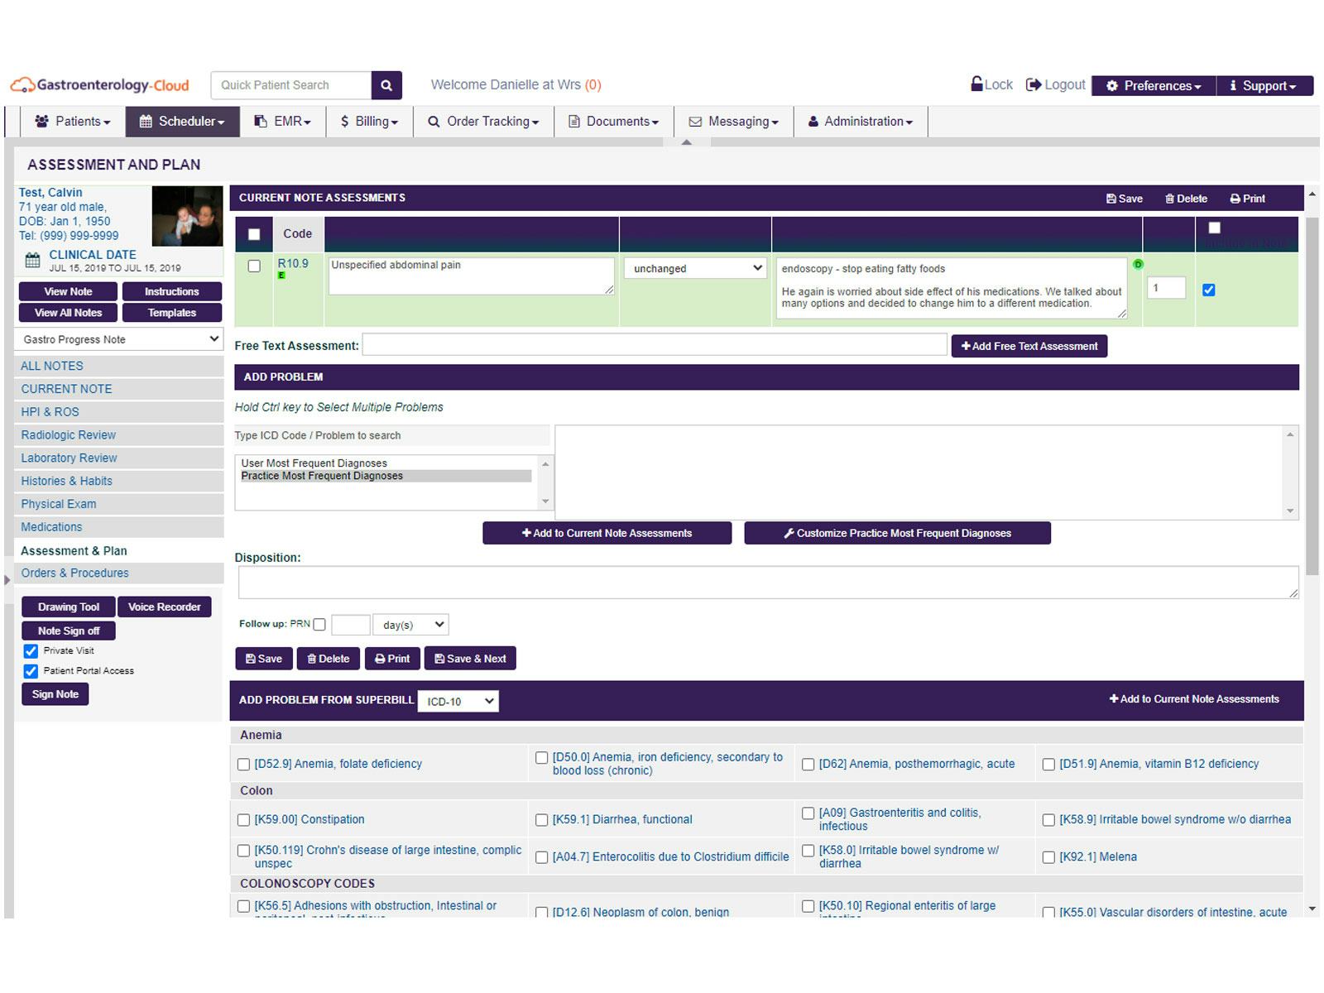Check the [K59.00] Constipation diagnosis
The height and width of the screenshot is (993, 1324).
243,820
